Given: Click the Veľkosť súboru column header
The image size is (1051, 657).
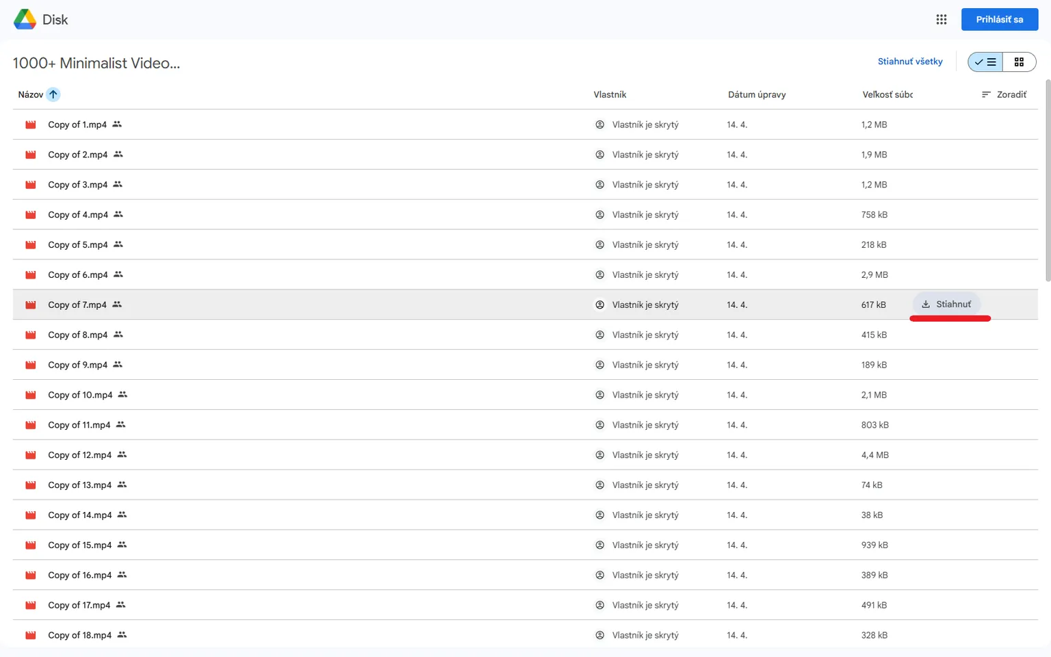Looking at the screenshot, I should (x=887, y=94).
